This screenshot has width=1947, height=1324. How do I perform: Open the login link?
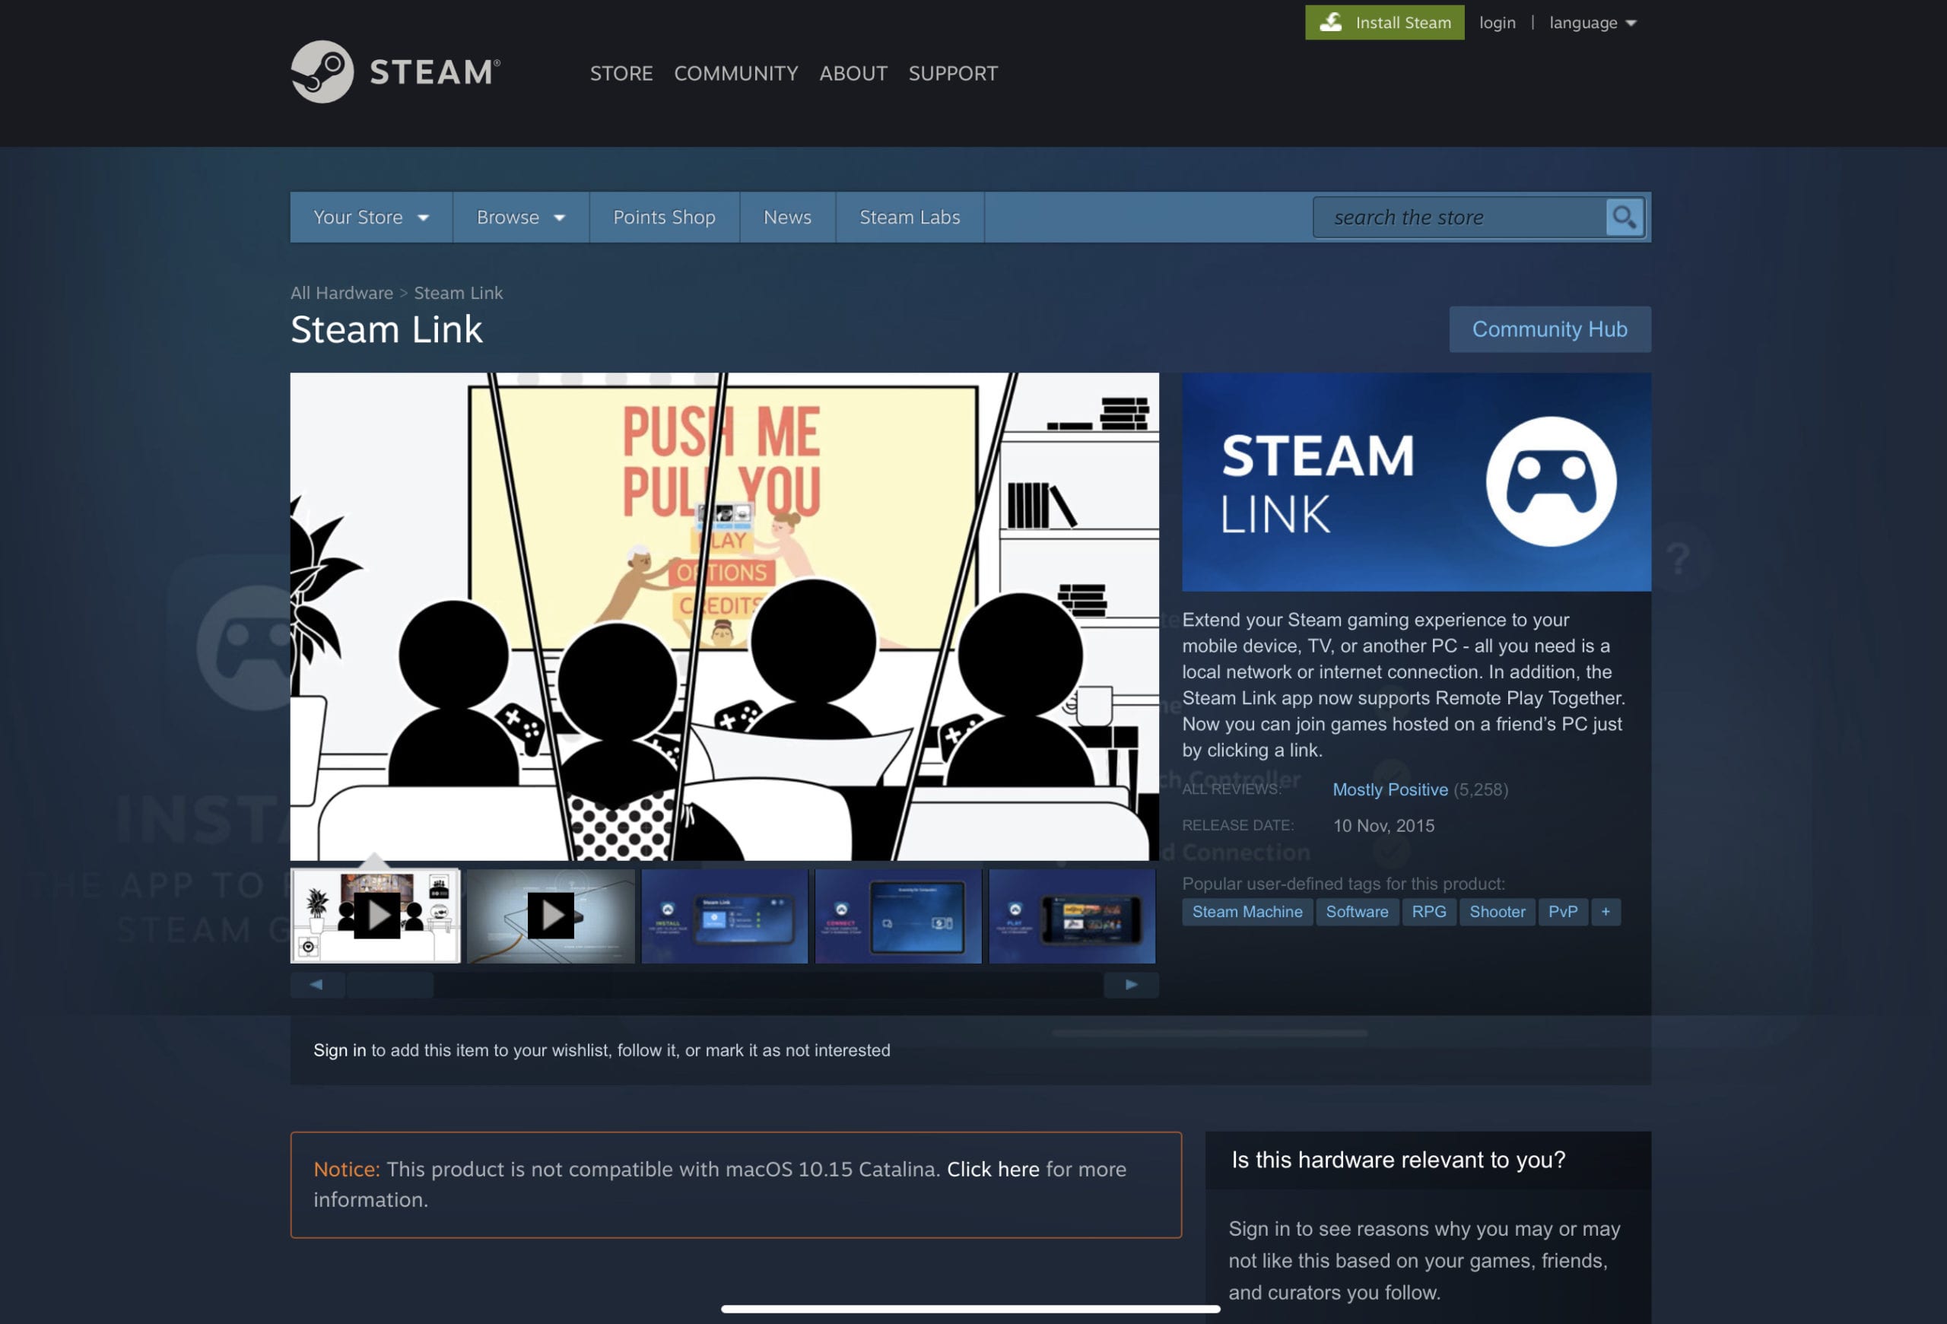(1497, 23)
